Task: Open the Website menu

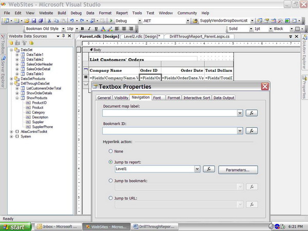Action: click(x=46, y=13)
